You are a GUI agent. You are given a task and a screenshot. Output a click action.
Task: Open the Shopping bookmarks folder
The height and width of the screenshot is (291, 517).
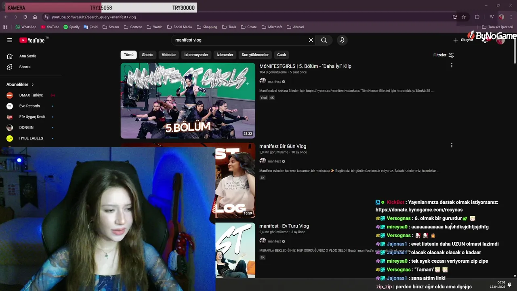point(207,27)
